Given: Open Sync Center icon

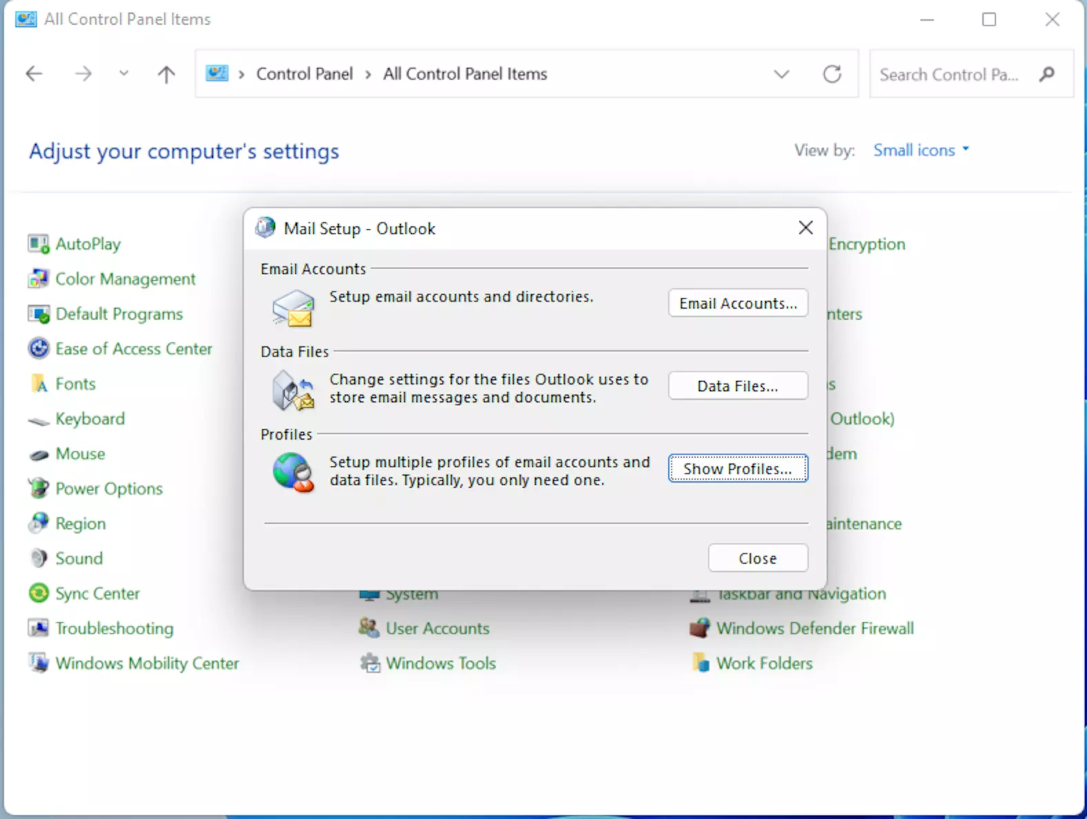Looking at the screenshot, I should pyautogui.click(x=39, y=593).
